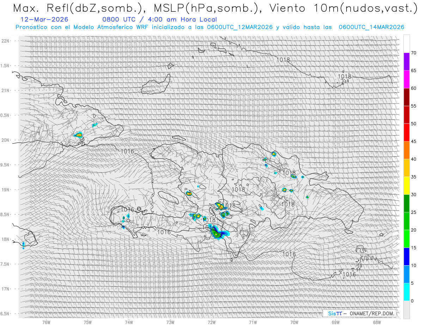Screen dimensions: 423x327
Task: Pick the orange 40-45 dBZ colorbar segment
Action: pos(406,150)
